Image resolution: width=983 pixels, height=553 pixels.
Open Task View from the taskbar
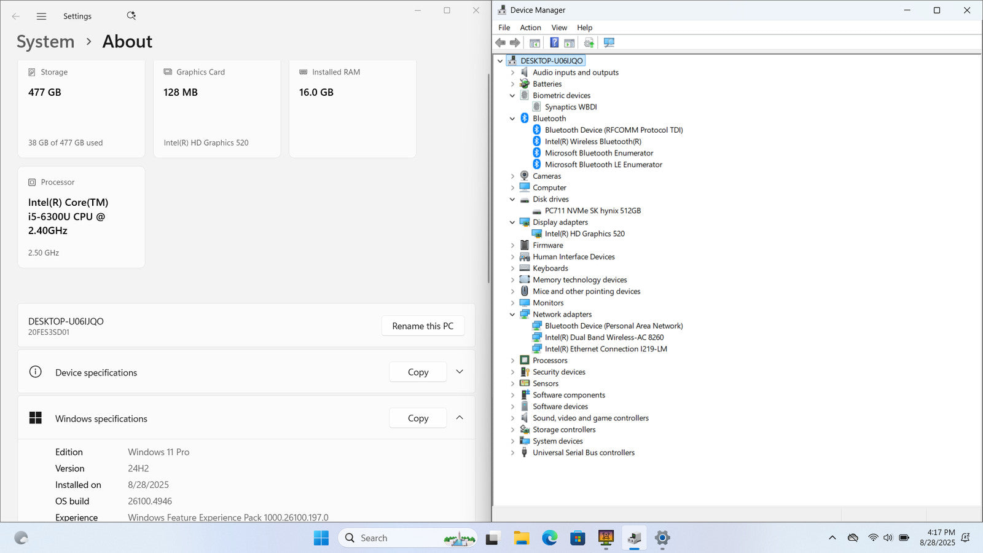(493, 538)
